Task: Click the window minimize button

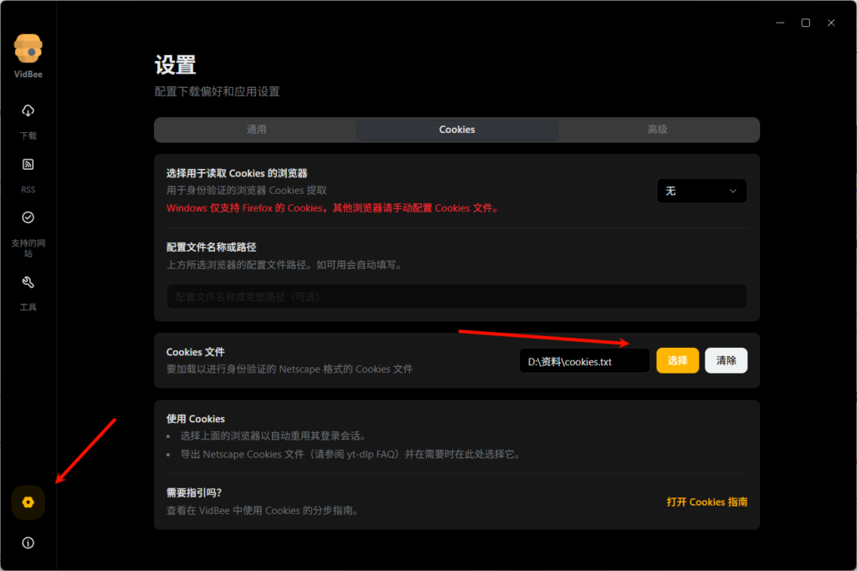Action: 780,23
